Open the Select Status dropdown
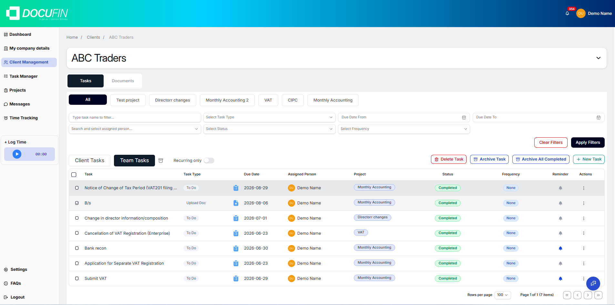This screenshot has width=615, height=305. 269,129
